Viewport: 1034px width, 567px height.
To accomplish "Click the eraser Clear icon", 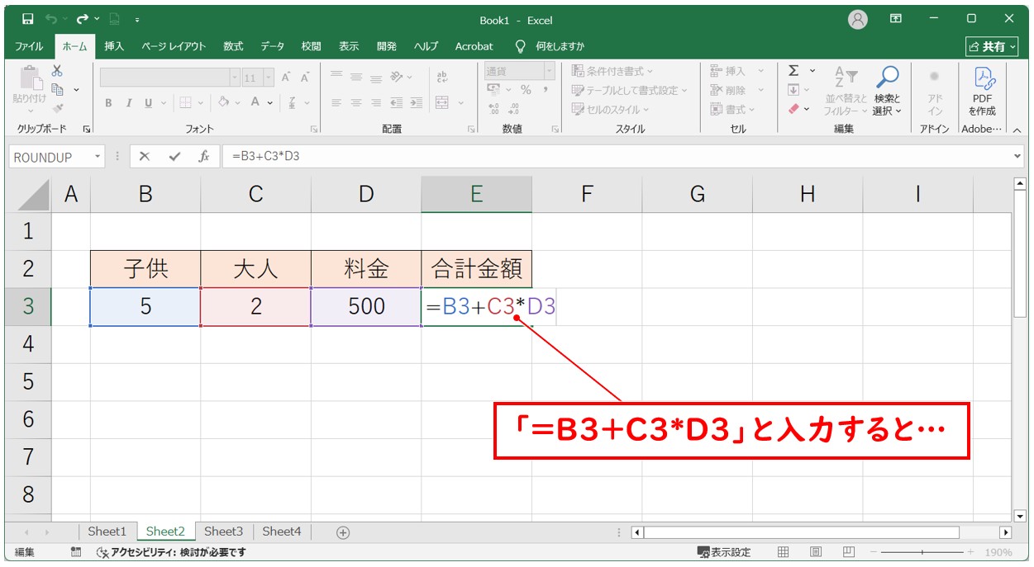I will coord(793,109).
